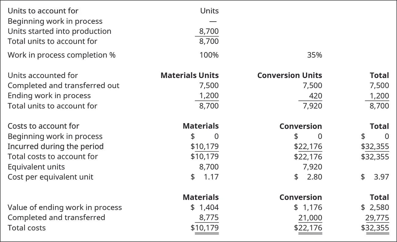397x242 pixels.
Task: Select the 420 ending conversion units value
Action: point(315,96)
